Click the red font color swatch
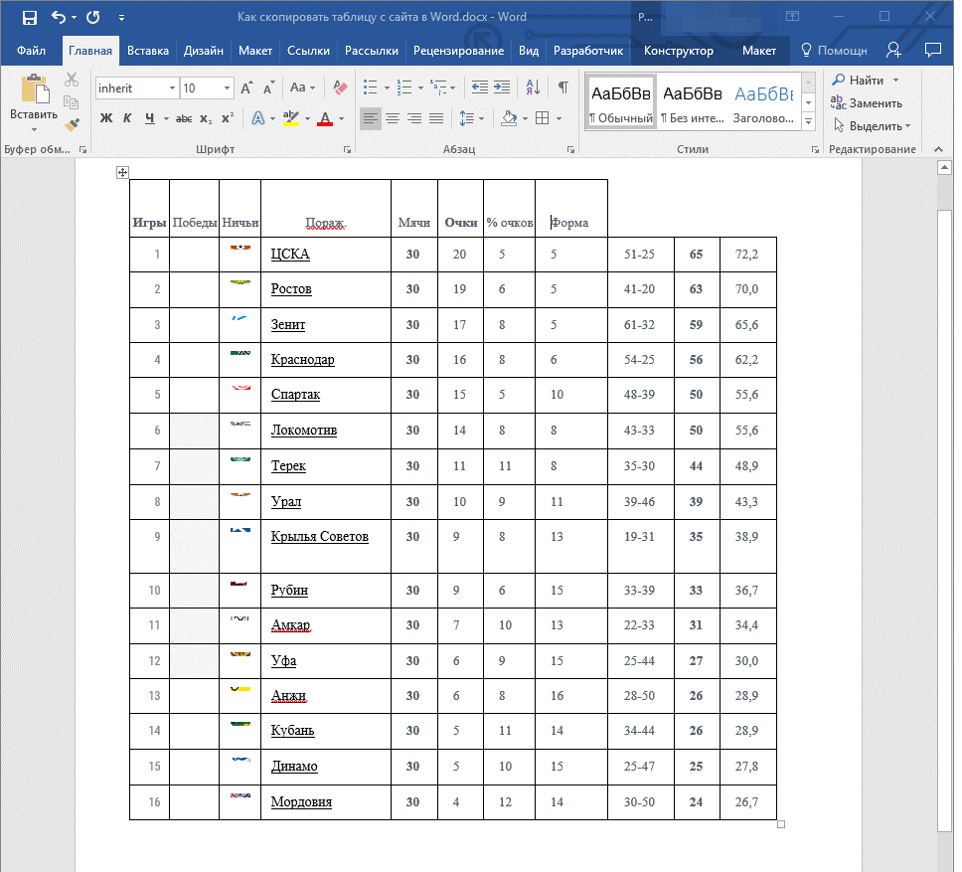Image resolution: width=962 pixels, height=872 pixels. [324, 118]
